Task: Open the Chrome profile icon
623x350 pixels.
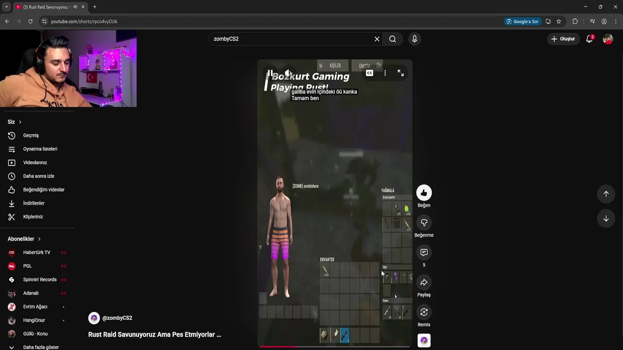Action: click(x=604, y=21)
